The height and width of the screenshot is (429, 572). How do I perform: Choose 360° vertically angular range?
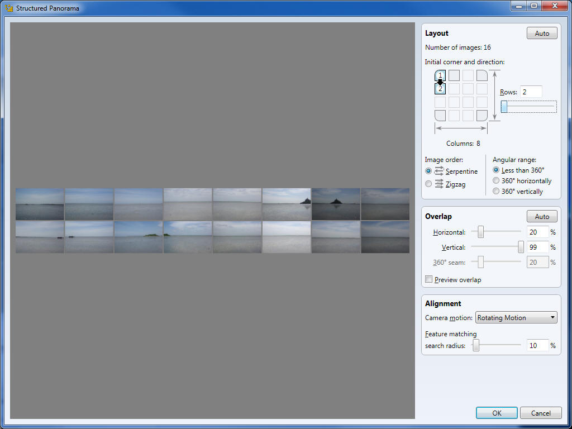click(496, 192)
